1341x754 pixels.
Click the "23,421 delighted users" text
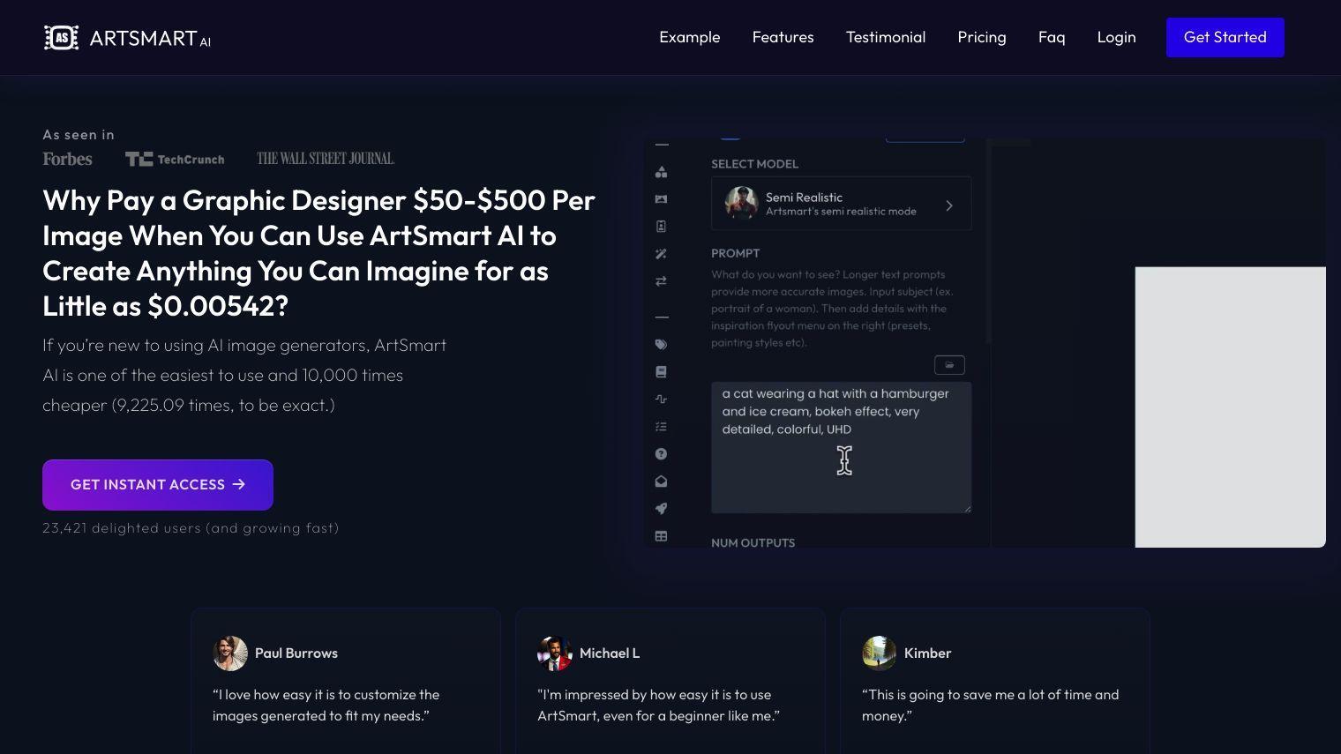point(191,528)
